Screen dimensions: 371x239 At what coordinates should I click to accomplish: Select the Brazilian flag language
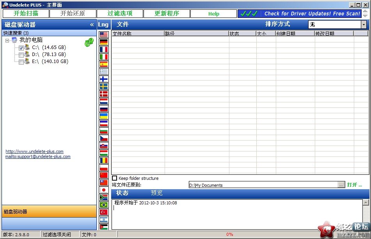104,205
